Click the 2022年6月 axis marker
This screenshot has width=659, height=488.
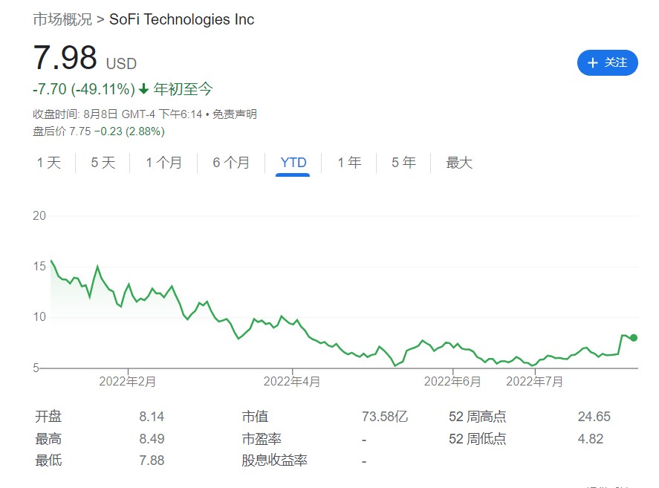[x=452, y=382]
